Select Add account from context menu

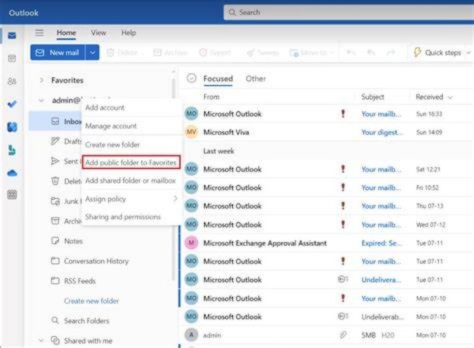coord(105,107)
